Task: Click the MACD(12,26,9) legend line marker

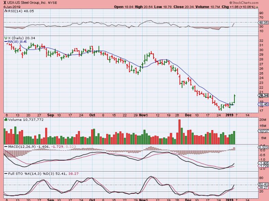Action: pos(6,147)
